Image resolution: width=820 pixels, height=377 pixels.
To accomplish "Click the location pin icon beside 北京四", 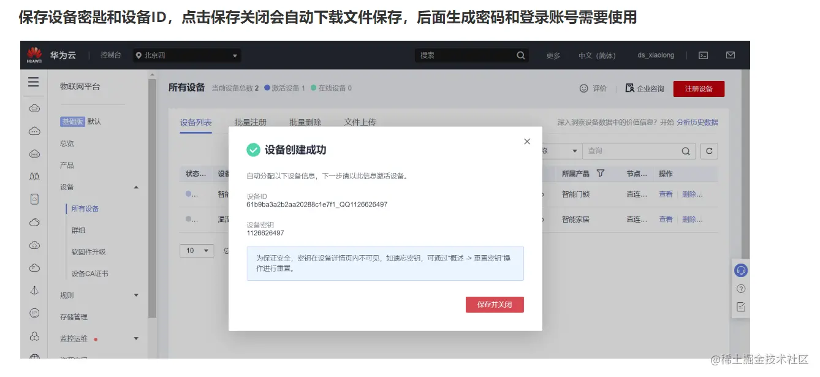I will [139, 55].
